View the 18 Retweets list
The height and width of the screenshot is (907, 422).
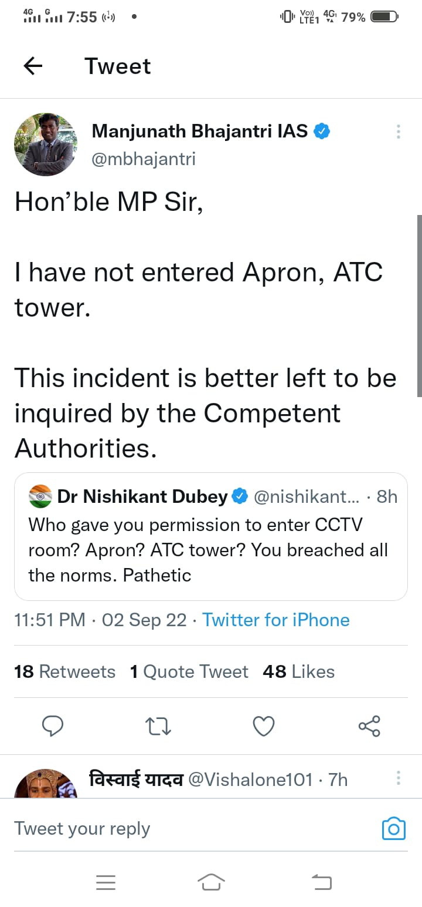(x=64, y=671)
